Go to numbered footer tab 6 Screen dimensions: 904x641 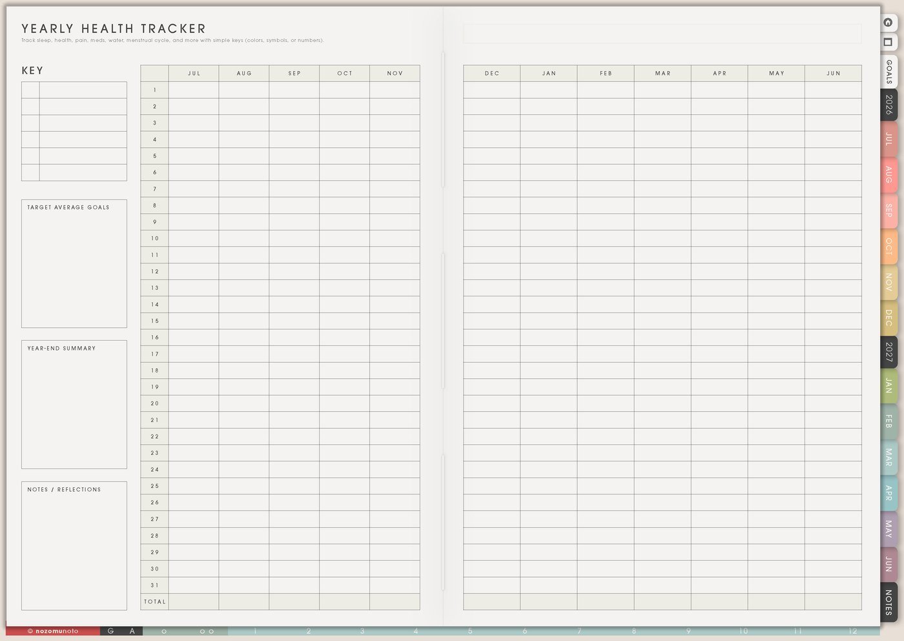click(524, 631)
